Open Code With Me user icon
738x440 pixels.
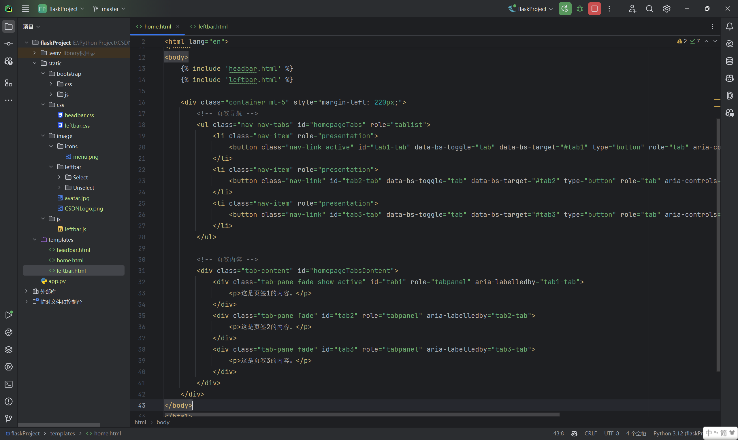pos(632,9)
